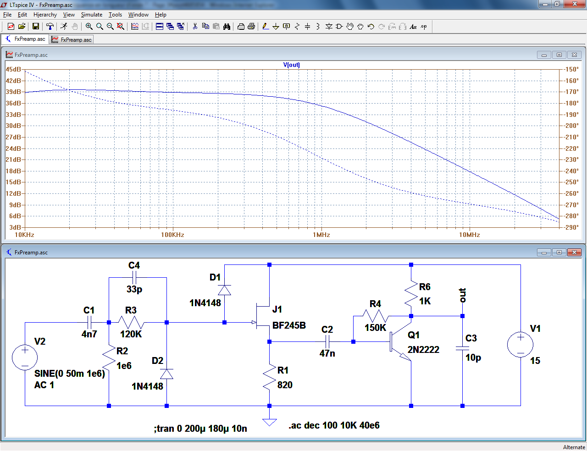Open the Help menu

(161, 15)
